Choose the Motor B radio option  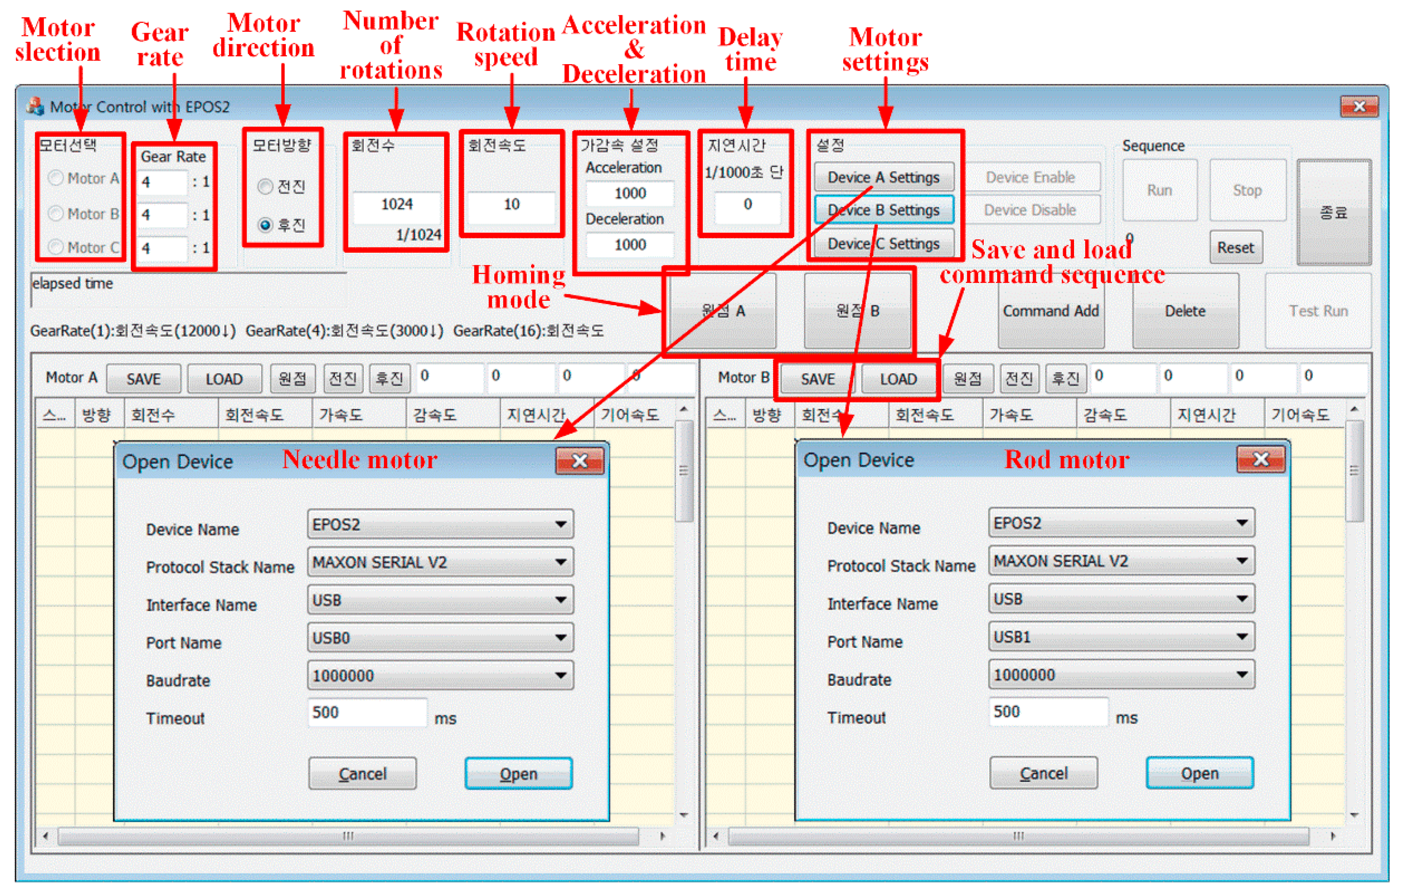[x=56, y=214]
